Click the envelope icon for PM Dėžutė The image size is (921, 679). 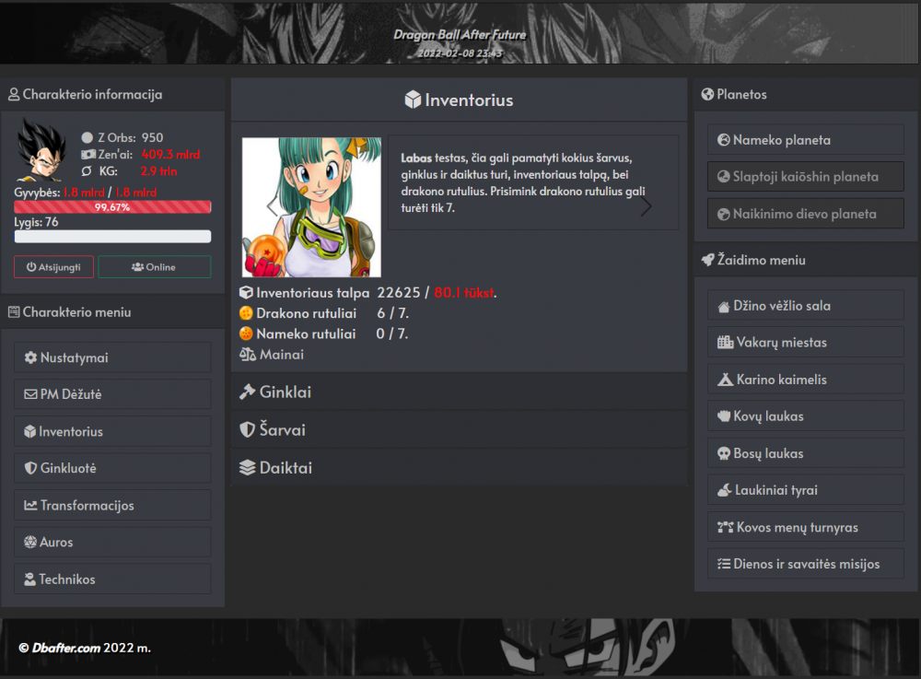point(30,395)
